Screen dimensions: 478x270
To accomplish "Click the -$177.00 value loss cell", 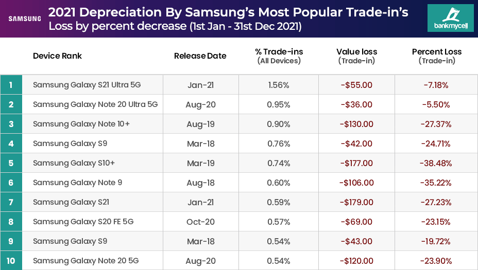I will (x=356, y=163).
